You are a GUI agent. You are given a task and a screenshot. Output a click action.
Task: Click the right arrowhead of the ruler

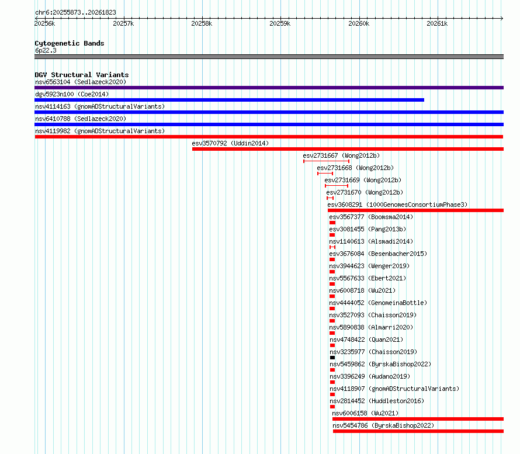point(502,18)
